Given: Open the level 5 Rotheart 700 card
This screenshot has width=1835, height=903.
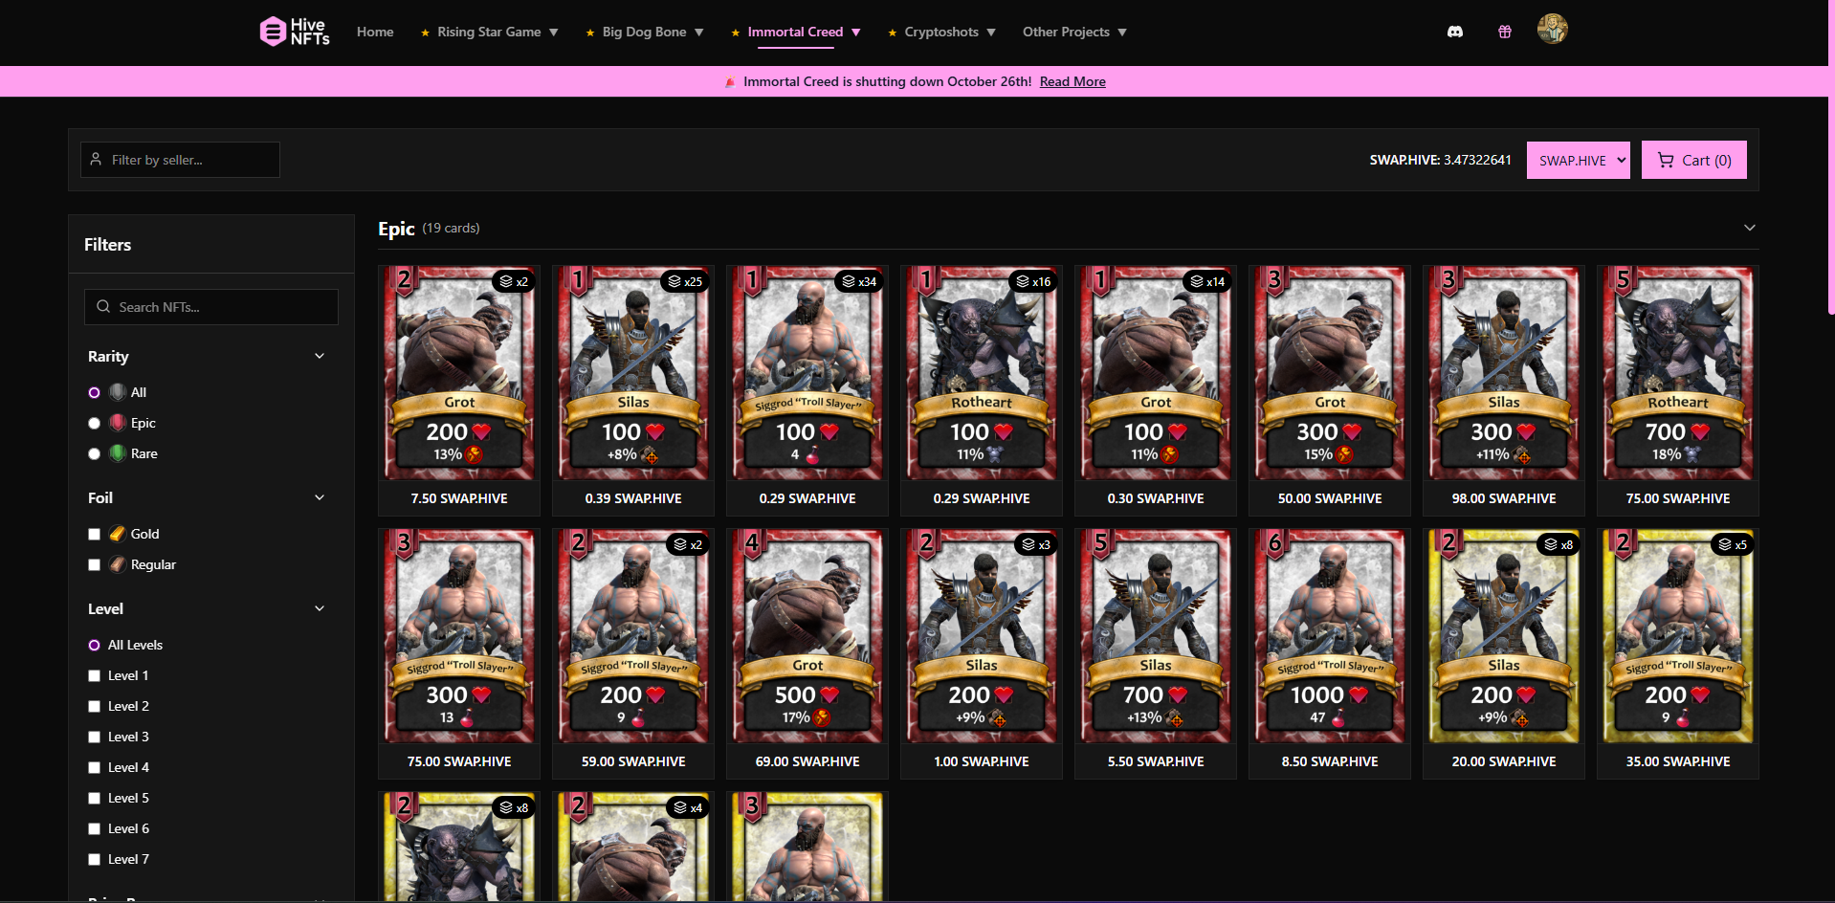Looking at the screenshot, I should pyautogui.click(x=1678, y=373).
